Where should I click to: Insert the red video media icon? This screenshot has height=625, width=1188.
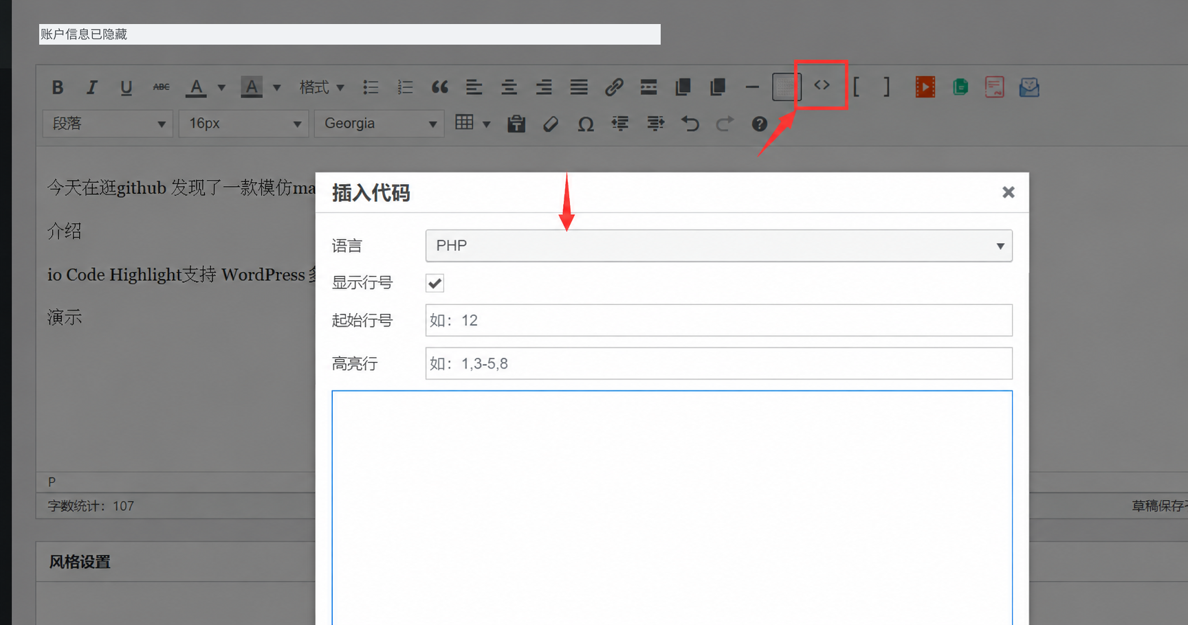[925, 87]
